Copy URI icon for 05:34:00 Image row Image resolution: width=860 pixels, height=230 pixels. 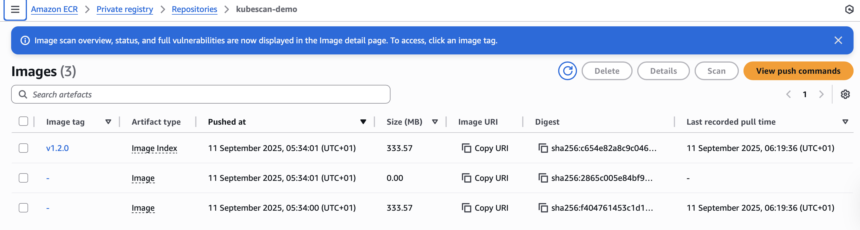point(466,208)
